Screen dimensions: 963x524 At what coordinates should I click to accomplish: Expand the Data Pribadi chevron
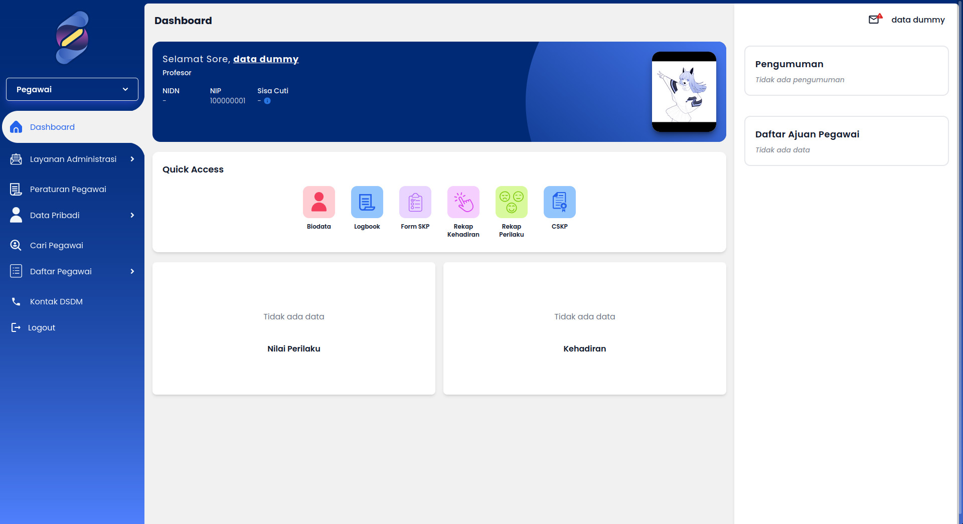pyautogui.click(x=132, y=215)
